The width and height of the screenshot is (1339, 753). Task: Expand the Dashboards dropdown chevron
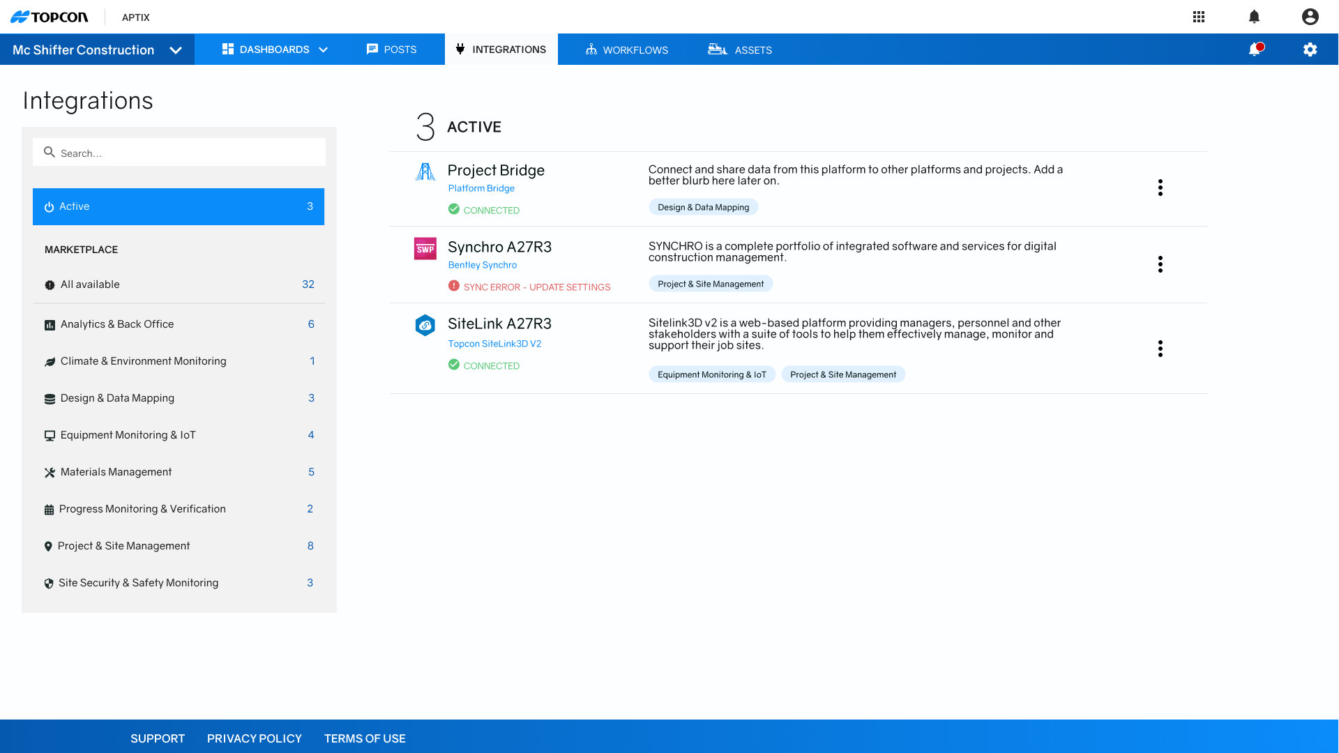click(323, 50)
